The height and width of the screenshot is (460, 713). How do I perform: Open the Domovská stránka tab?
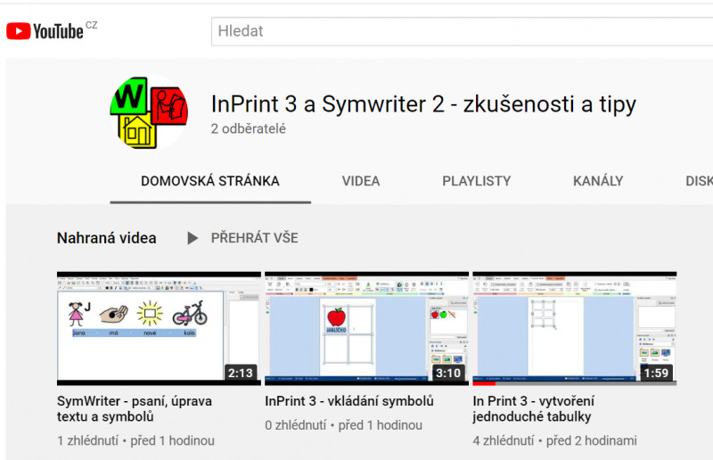(x=210, y=181)
